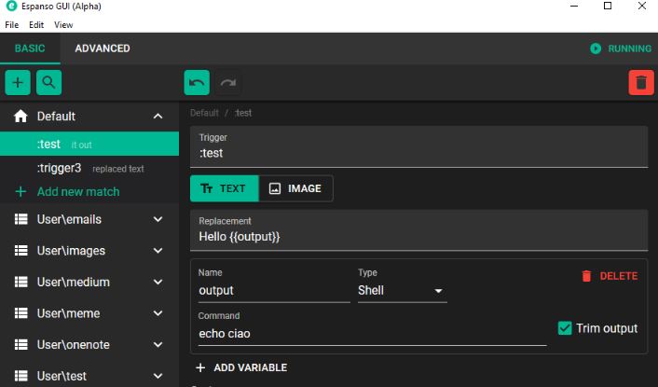This screenshot has height=387, width=658.
Task: Expand the User\onenote group chevron
Action: click(158, 345)
